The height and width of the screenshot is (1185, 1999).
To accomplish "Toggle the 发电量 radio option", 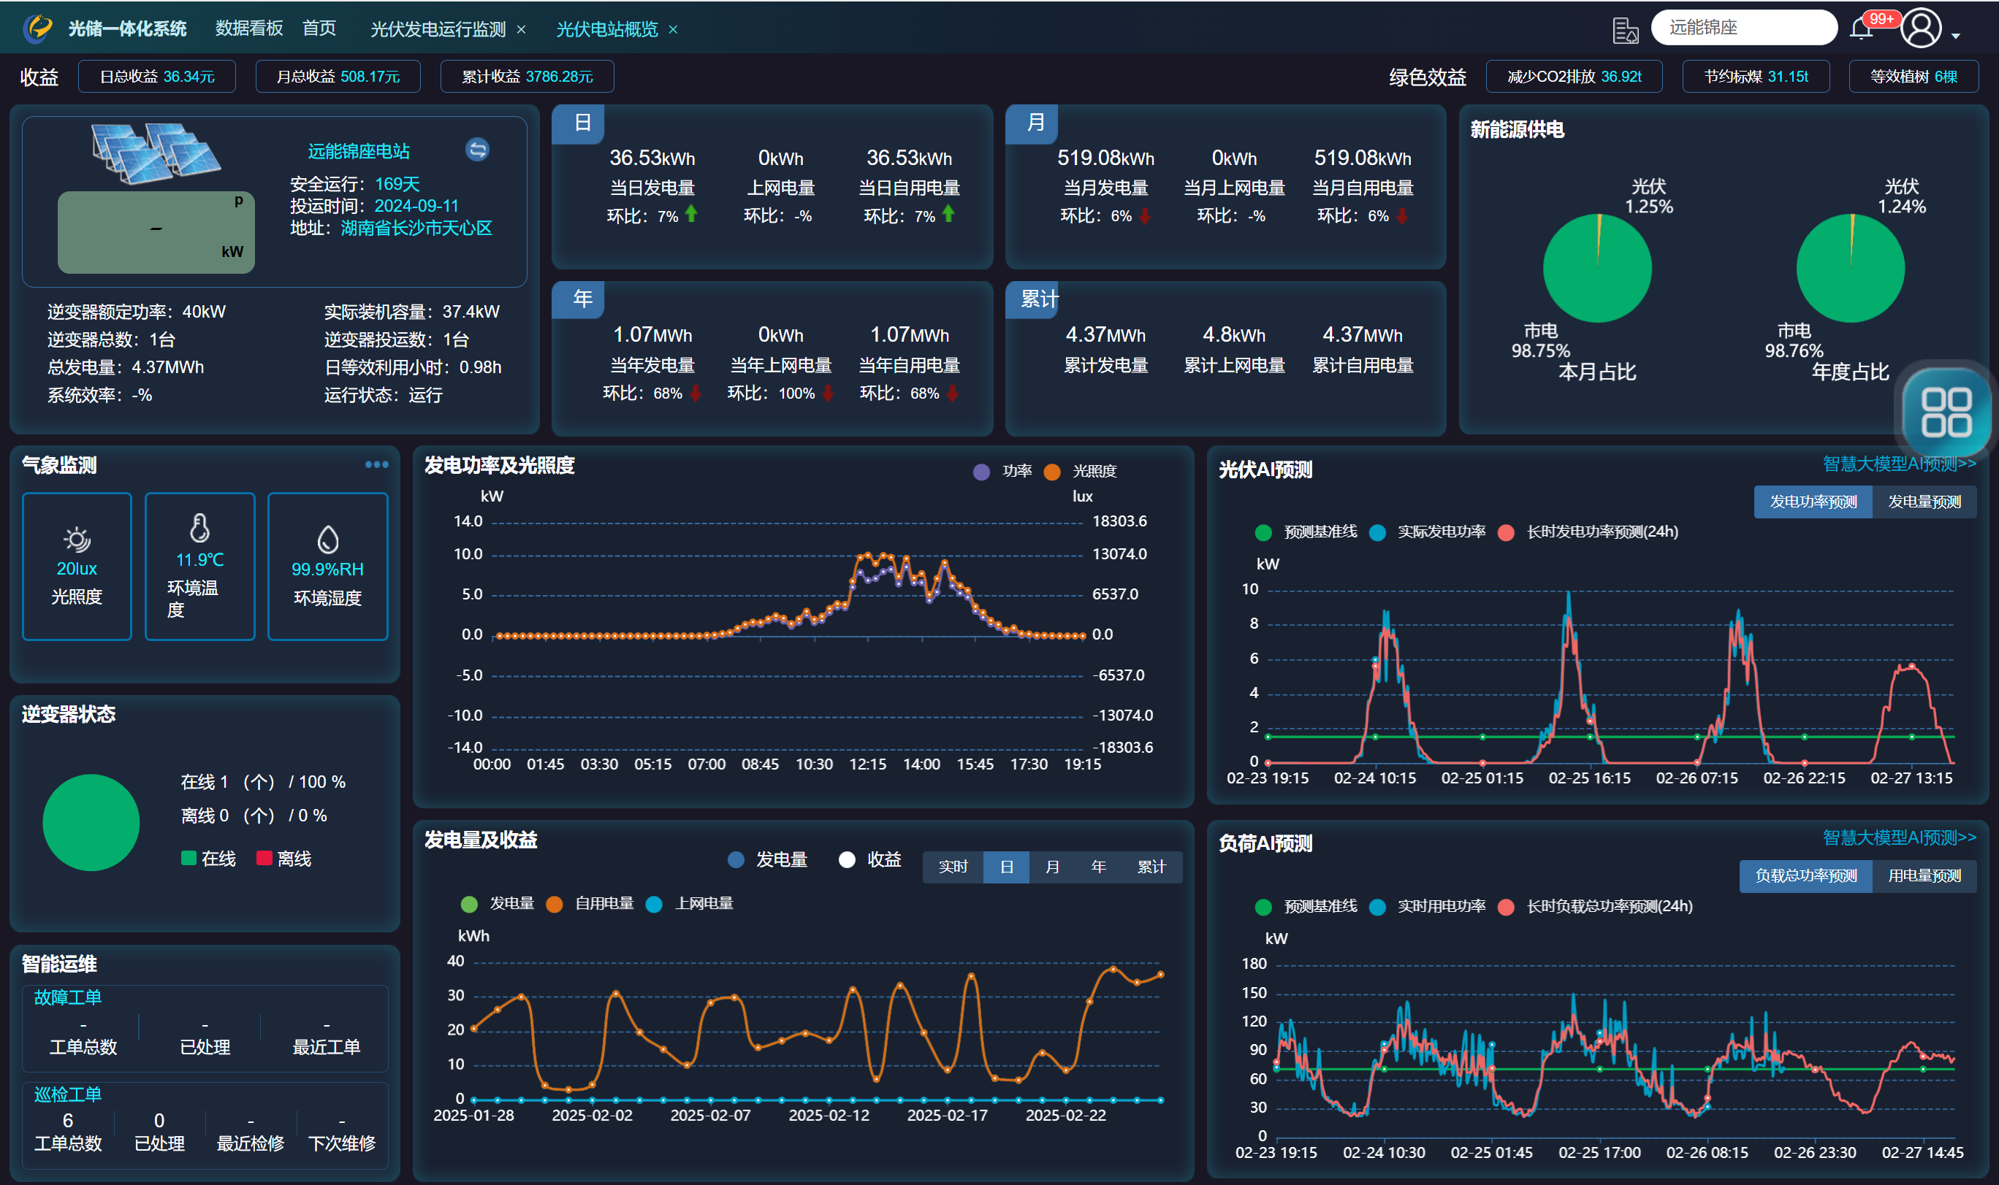I will point(736,859).
